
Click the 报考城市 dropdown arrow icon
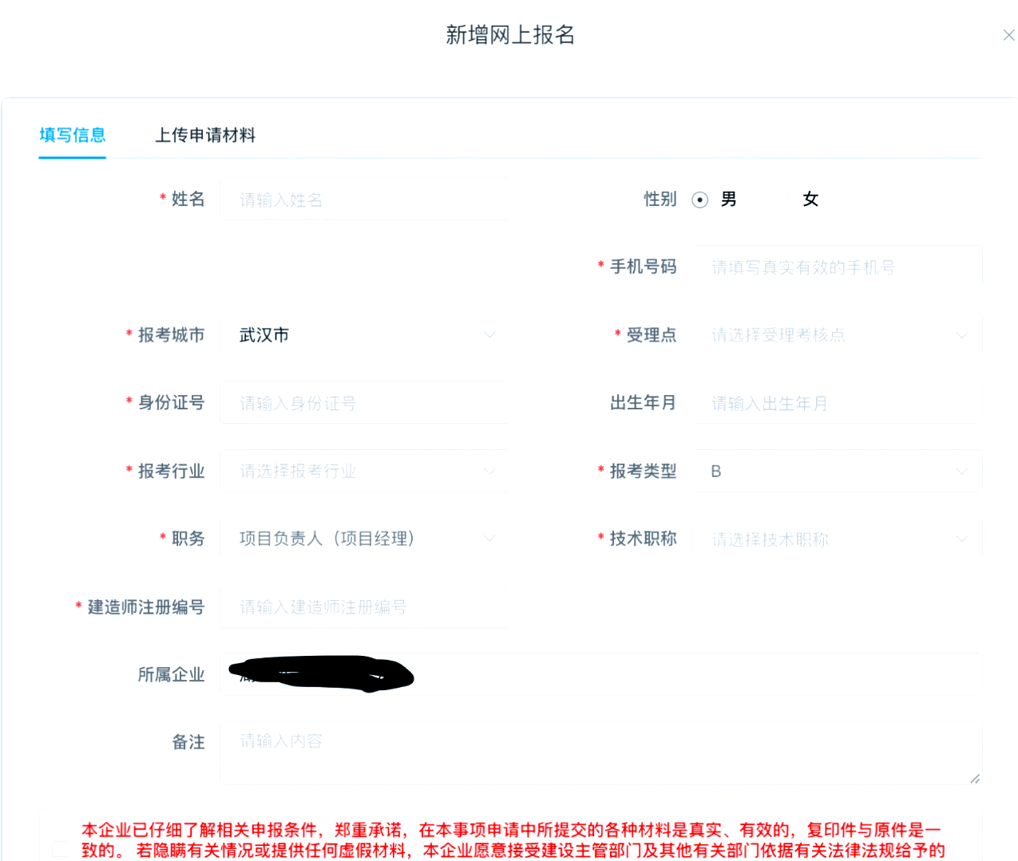pyautogui.click(x=489, y=335)
